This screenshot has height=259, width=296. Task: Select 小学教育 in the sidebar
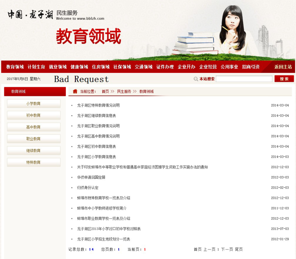(x=34, y=103)
